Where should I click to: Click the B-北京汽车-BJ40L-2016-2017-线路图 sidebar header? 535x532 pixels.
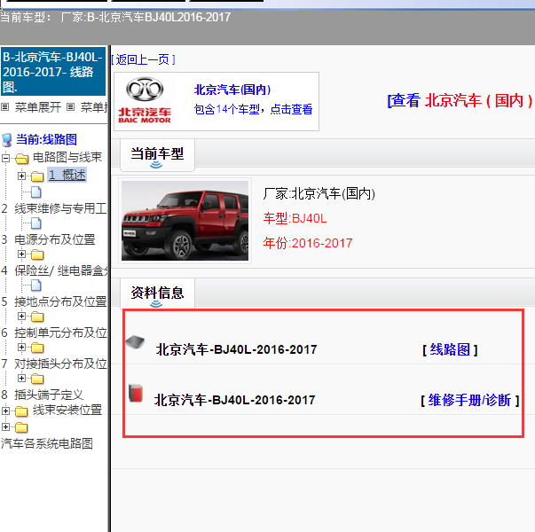coord(53,72)
